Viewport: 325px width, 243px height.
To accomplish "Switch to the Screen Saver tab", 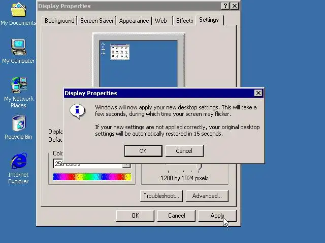I will pyautogui.click(x=97, y=21).
